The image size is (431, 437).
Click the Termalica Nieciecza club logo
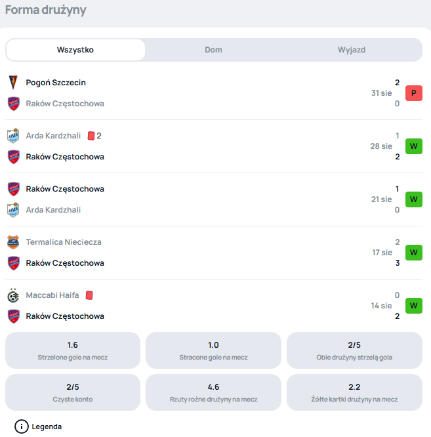[13, 242]
